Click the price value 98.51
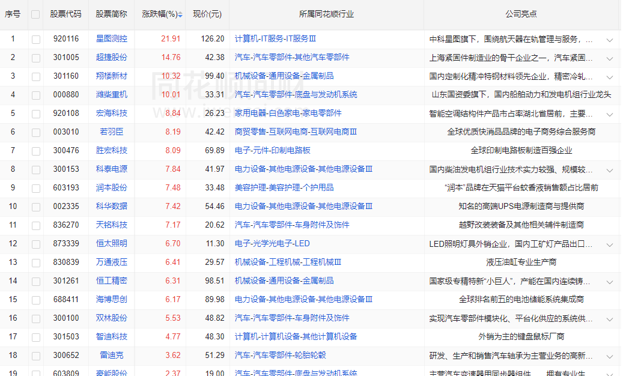The height and width of the screenshot is (376, 629). pos(214,281)
